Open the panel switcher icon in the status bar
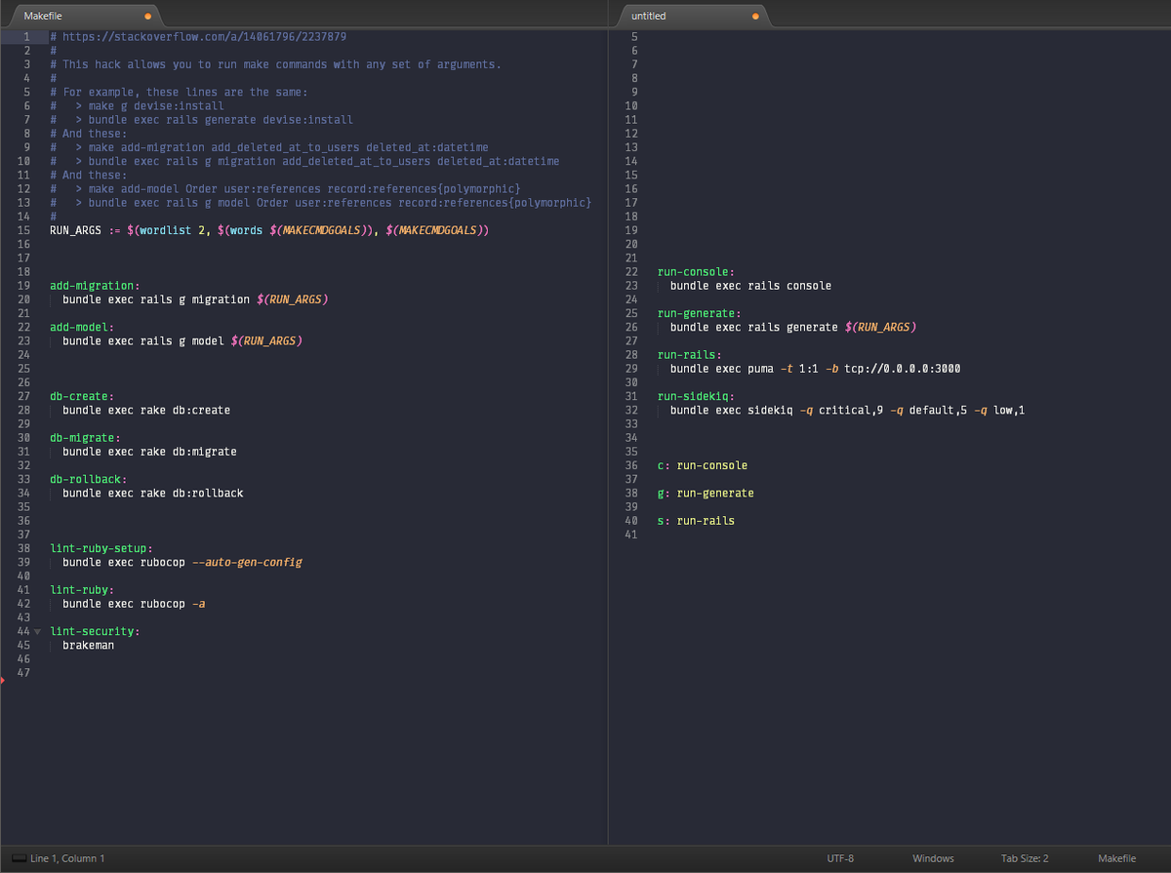Image resolution: width=1171 pixels, height=873 pixels. tap(19, 858)
